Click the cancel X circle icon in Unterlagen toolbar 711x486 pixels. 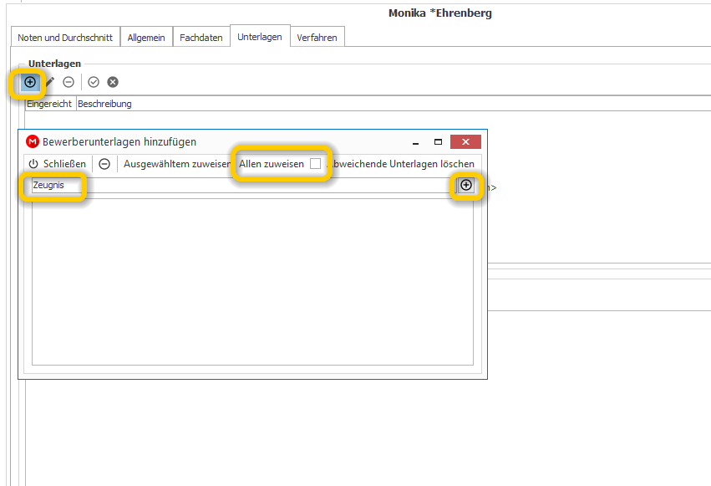point(113,82)
